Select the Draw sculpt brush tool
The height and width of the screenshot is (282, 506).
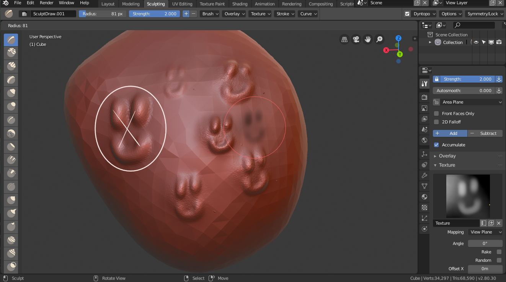point(11,40)
